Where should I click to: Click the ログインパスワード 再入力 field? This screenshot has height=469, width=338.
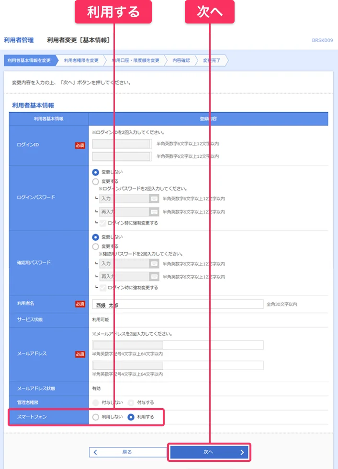click(x=124, y=212)
